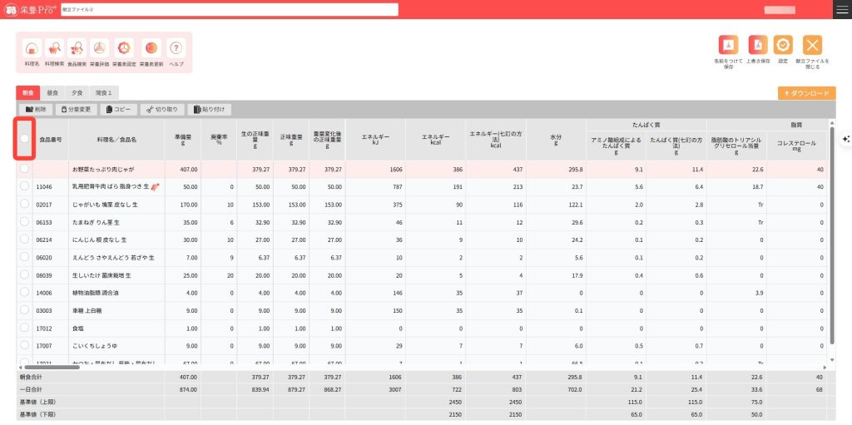The image size is (852, 425).
Task: Open 栄養素設定 nutrient settings
Action: coord(123,51)
